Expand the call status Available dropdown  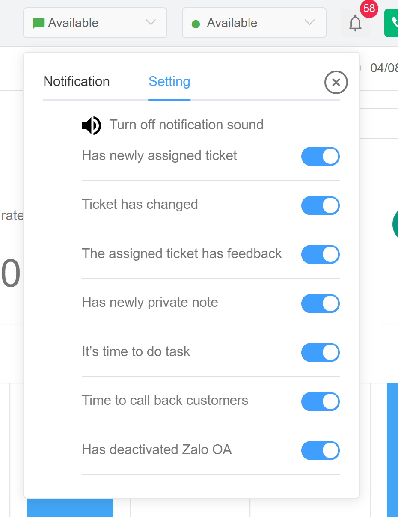254,23
